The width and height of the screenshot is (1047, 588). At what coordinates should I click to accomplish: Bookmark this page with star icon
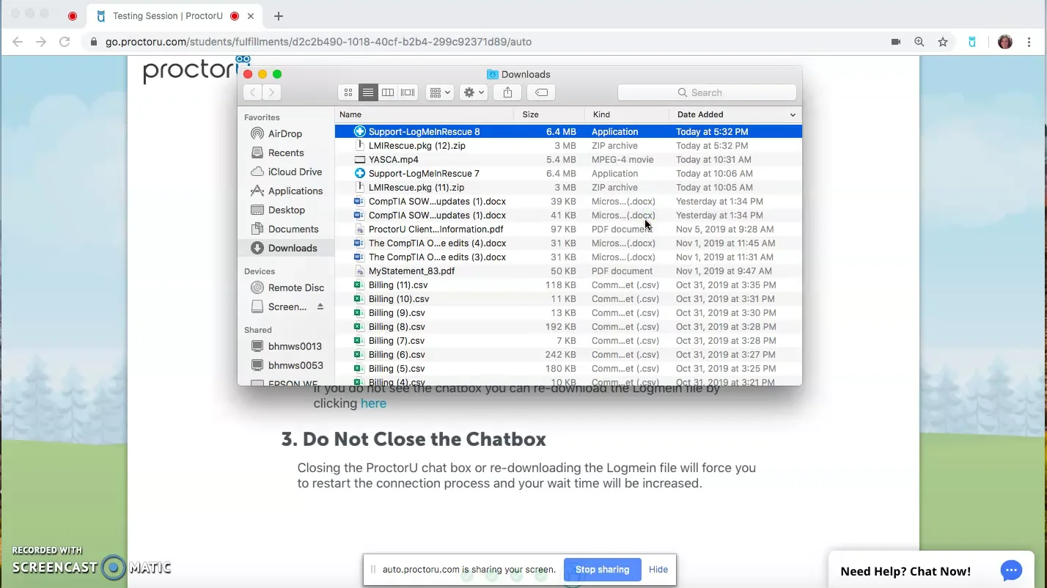(943, 42)
